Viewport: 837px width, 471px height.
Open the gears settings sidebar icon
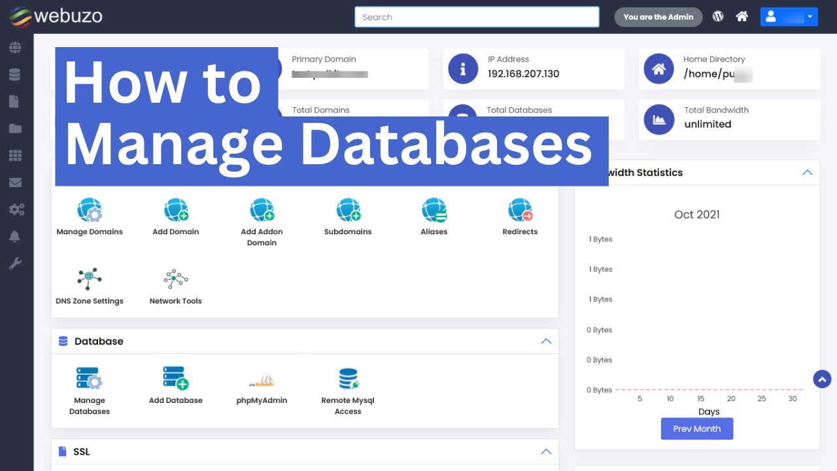(16, 209)
